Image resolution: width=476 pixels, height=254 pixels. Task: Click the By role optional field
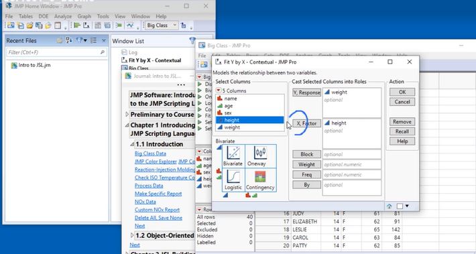point(351,188)
